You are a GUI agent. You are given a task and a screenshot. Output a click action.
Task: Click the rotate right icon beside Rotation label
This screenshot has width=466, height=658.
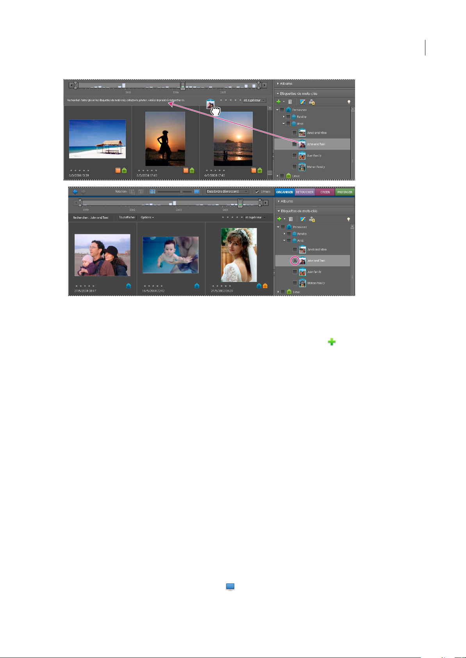tap(141, 192)
